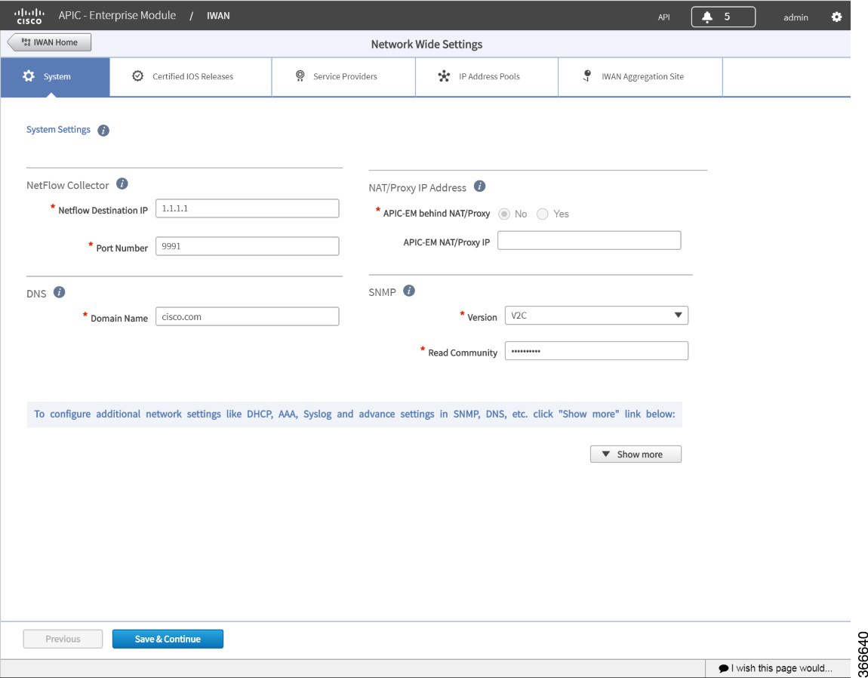Click the info icon beside NetFlow Collector
The height and width of the screenshot is (678, 868).
[122, 184]
